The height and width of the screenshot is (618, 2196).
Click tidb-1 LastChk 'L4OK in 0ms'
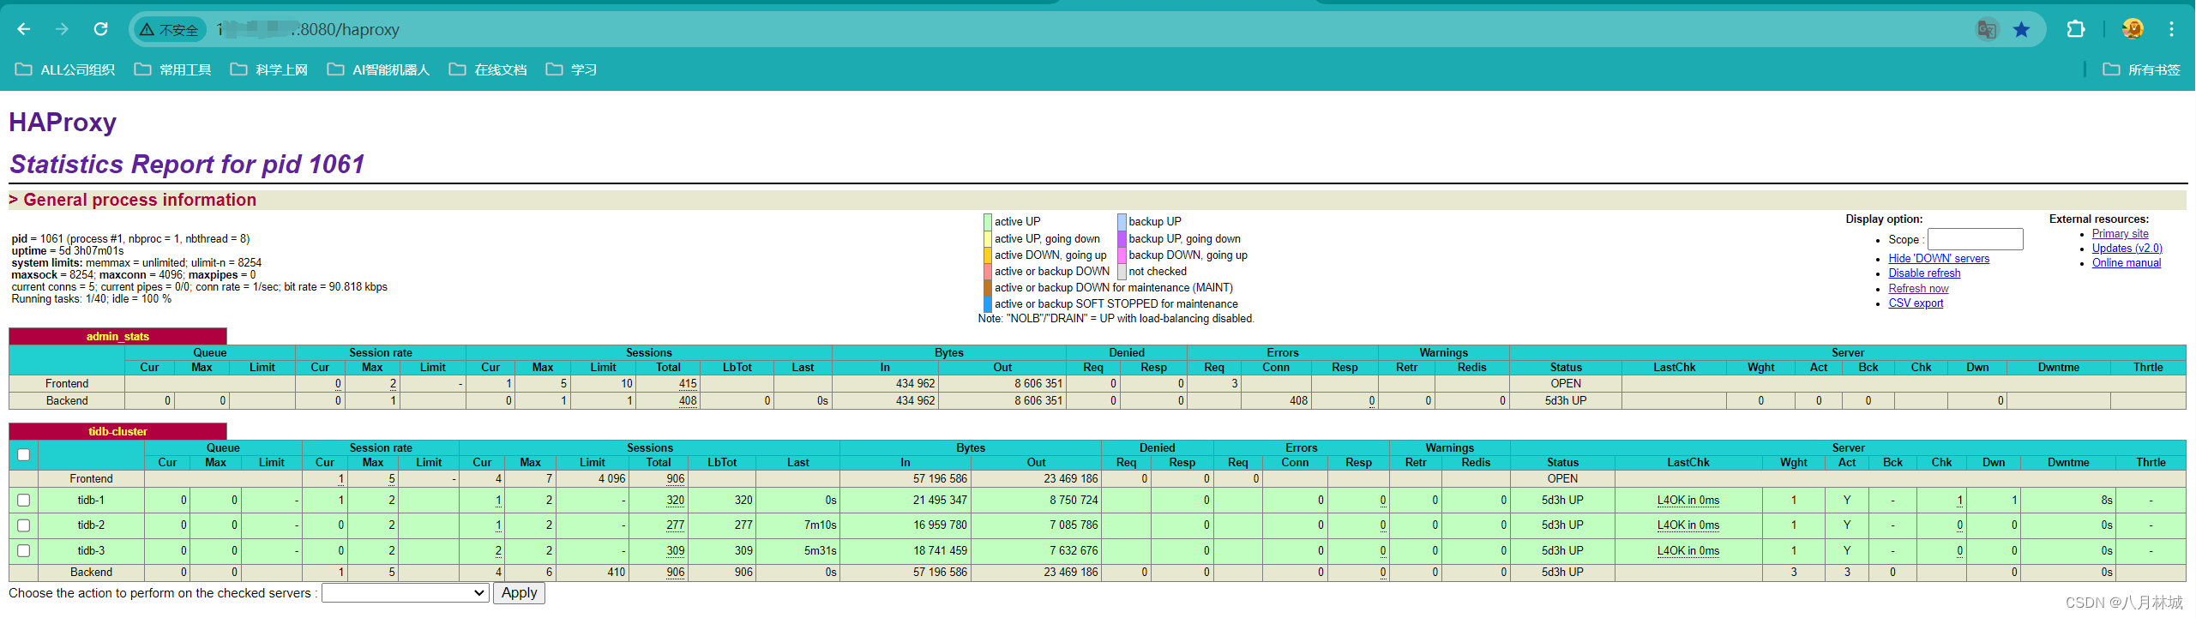click(x=1688, y=500)
